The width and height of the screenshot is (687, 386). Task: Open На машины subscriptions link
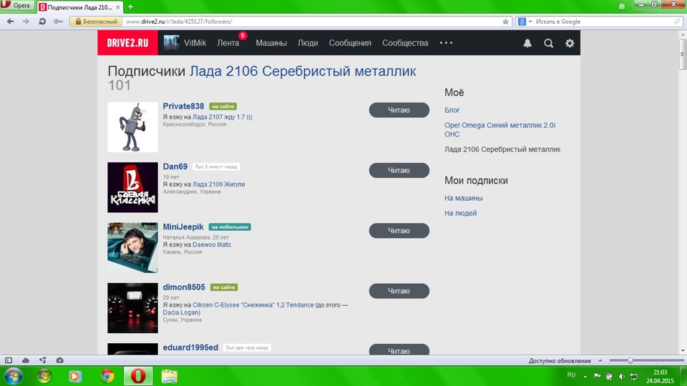[463, 198]
